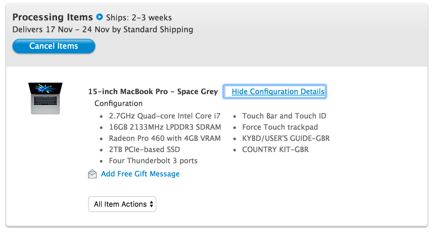Click the 2.7GHz Quad-core Intel Core i7 item
The image size is (435, 235).
(165, 116)
